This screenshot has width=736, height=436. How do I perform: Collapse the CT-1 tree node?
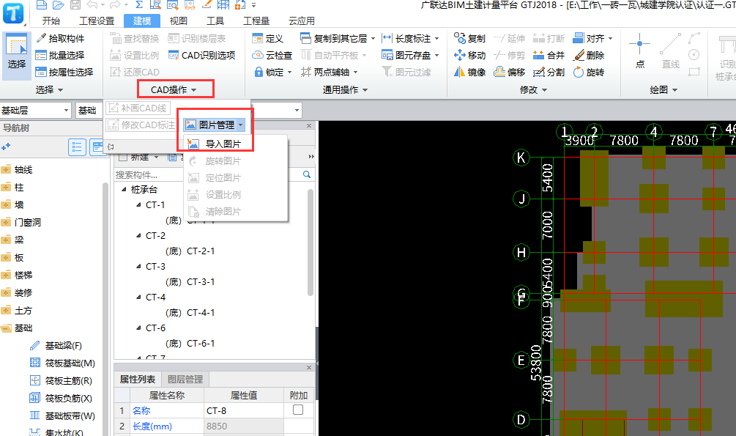pyautogui.click(x=138, y=205)
